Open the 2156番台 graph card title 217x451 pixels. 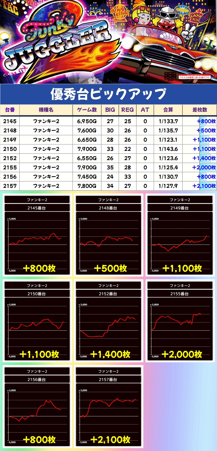[37, 380]
